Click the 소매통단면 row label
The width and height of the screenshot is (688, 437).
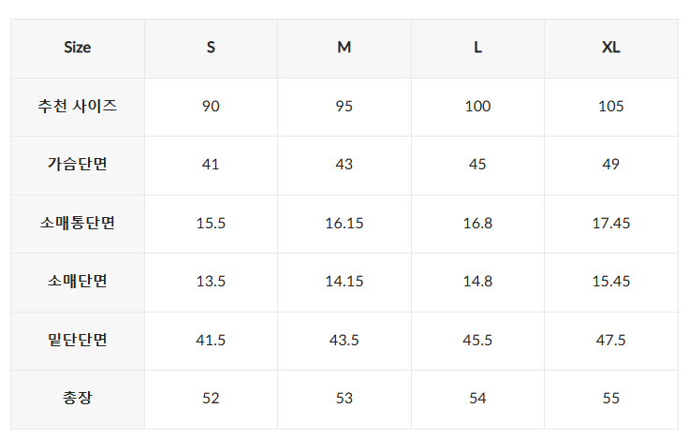(78, 224)
